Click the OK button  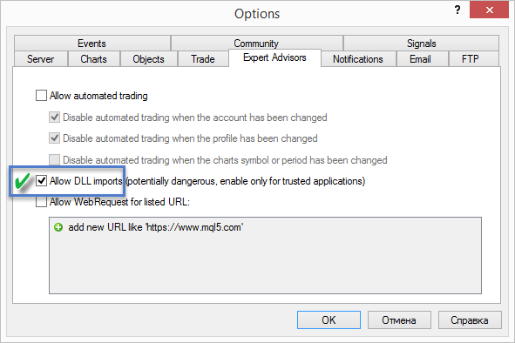pyautogui.click(x=329, y=320)
